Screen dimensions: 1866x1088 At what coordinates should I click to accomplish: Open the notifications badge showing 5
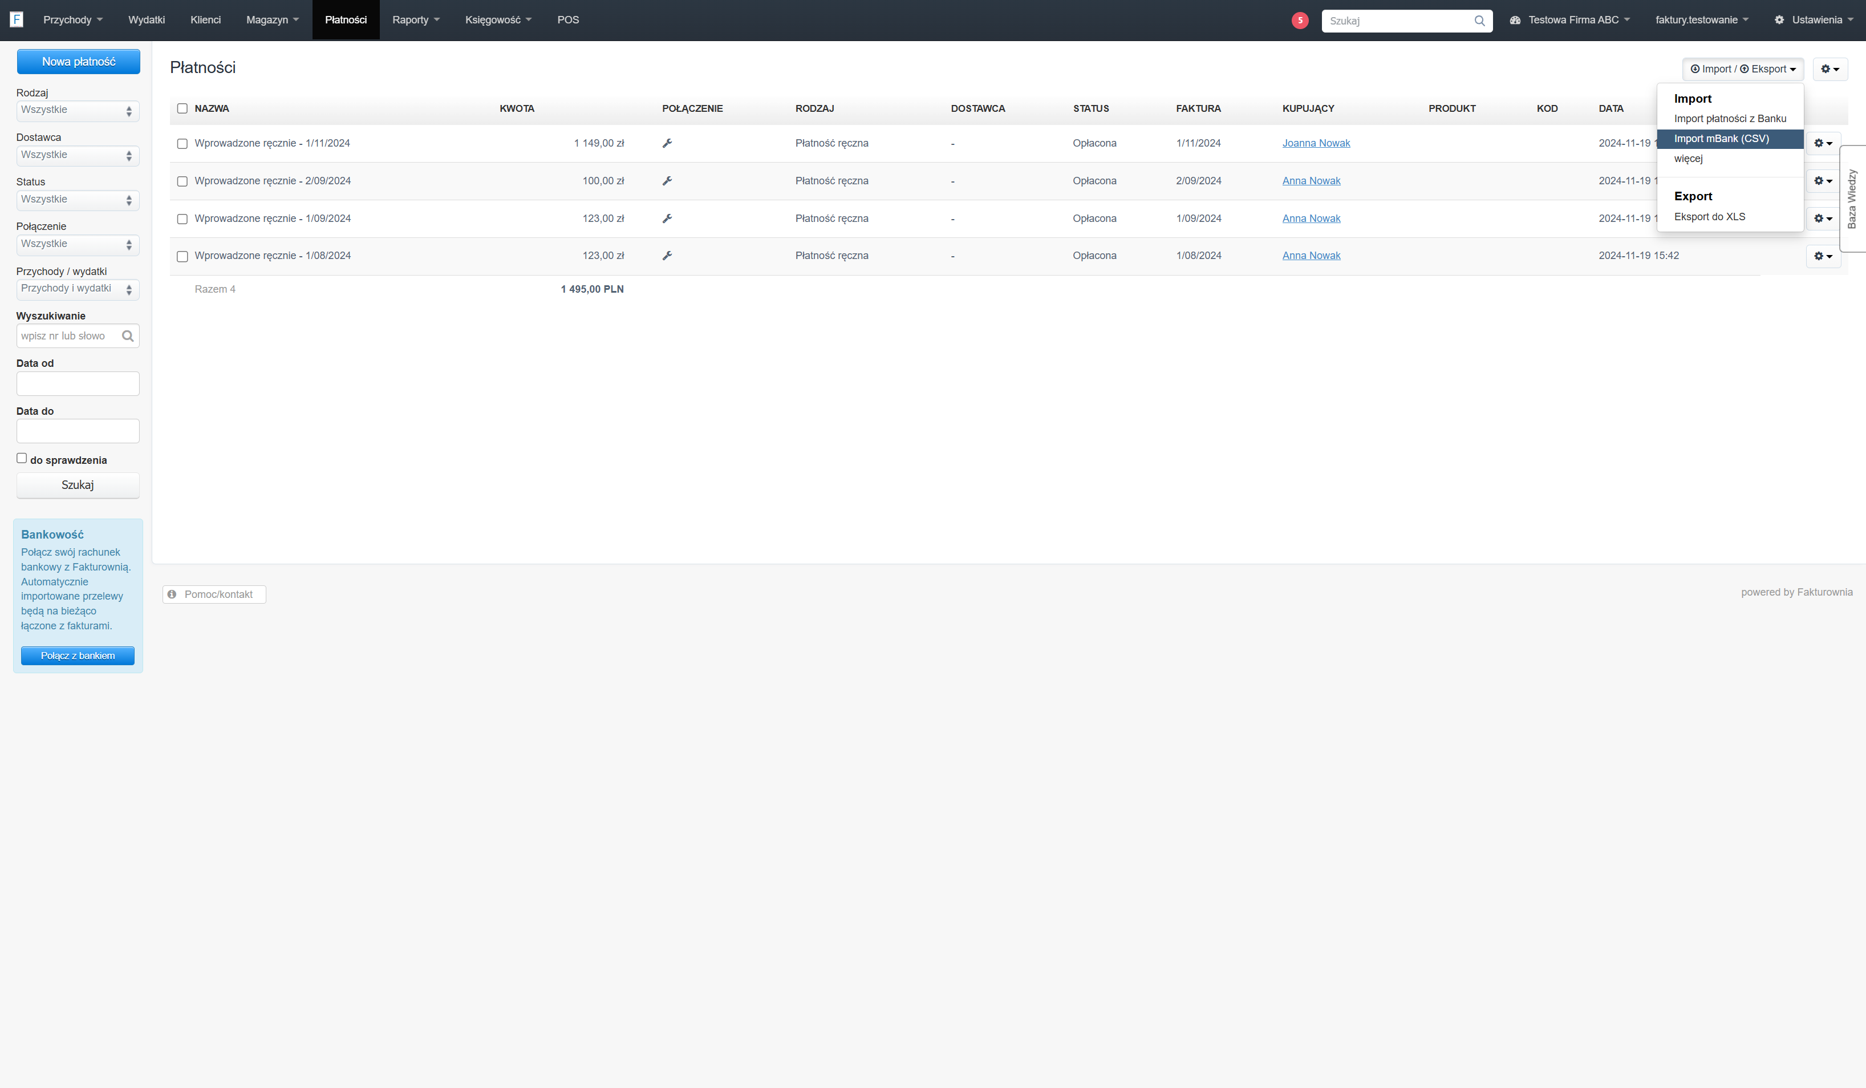pos(1300,20)
